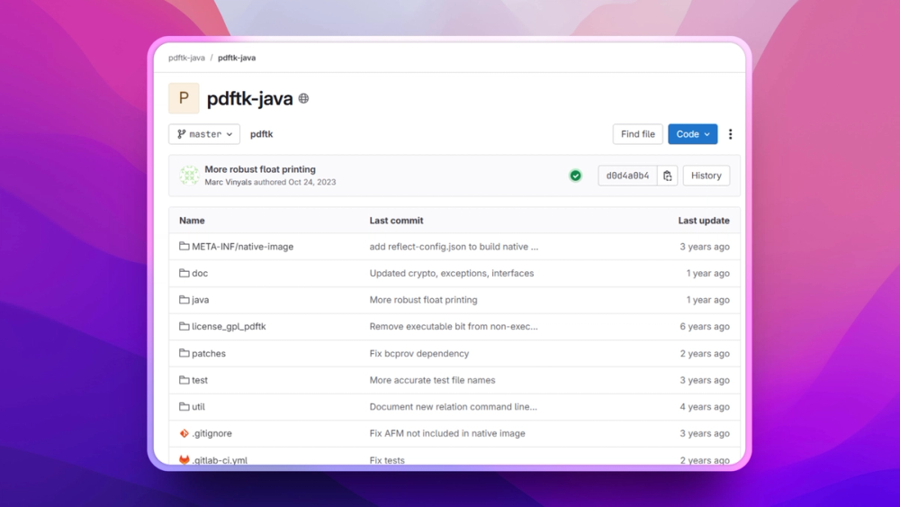
Task: Open the doc folder
Action: point(200,273)
